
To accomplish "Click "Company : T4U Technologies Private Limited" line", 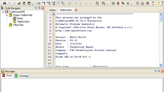I will 86,50.
